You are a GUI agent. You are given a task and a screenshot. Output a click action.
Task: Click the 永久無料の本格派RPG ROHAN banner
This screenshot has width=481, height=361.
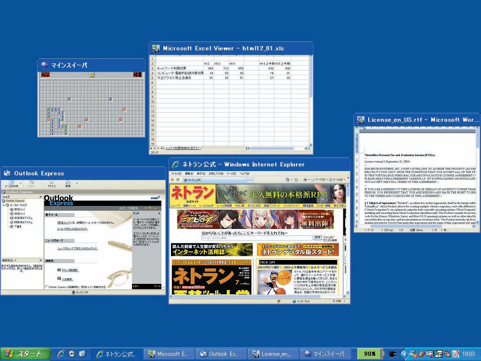[x=281, y=194]
